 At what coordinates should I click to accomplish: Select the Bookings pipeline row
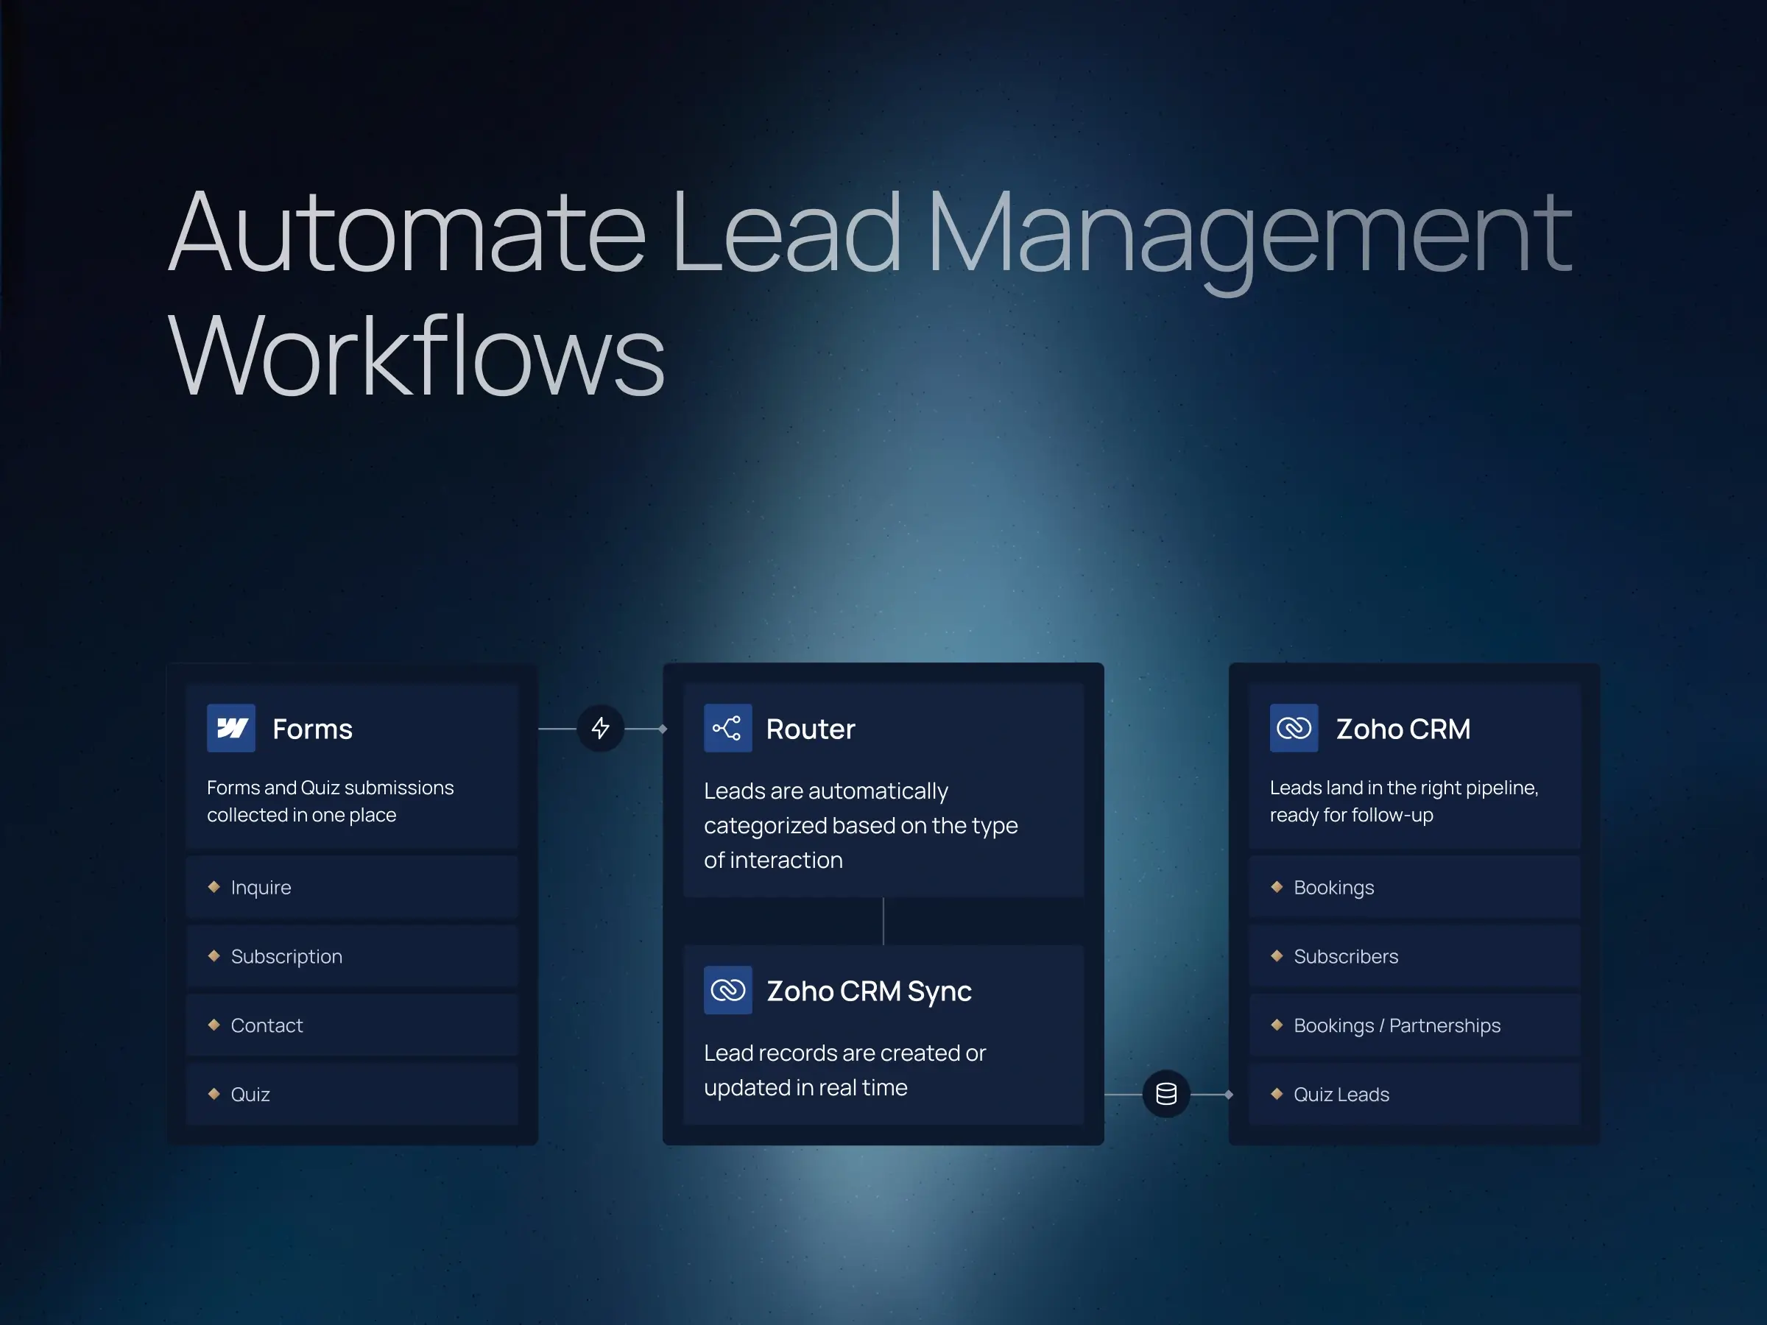pyautogui.click(x=1415, y=887)
